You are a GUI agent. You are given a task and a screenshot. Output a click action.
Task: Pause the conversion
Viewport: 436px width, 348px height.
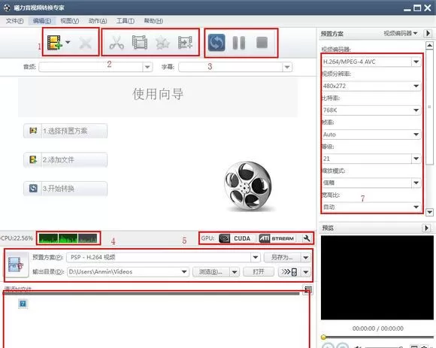239,43
